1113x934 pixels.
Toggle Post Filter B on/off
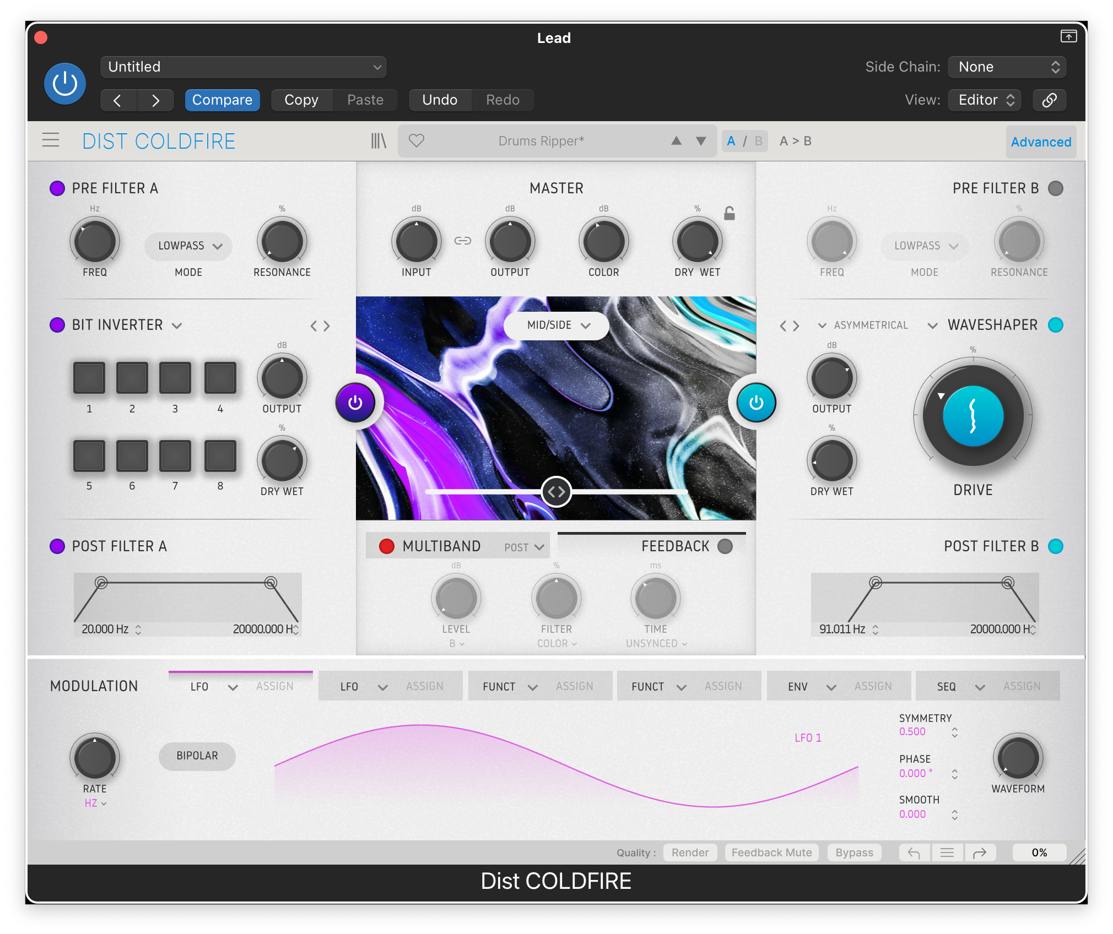coord(1055,546)
